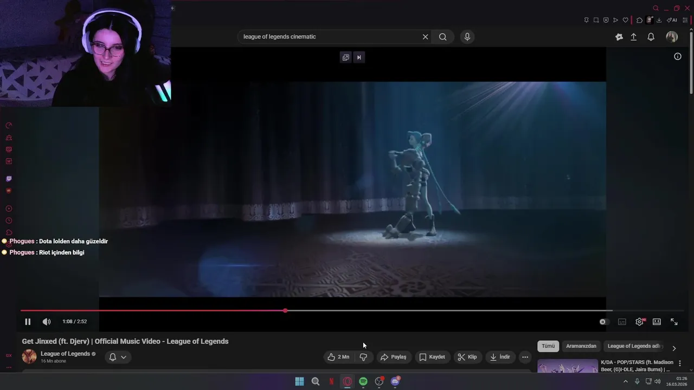Open the YouTube notifications bell
This screenshot has width=694, height=390.
pos(651,37)
